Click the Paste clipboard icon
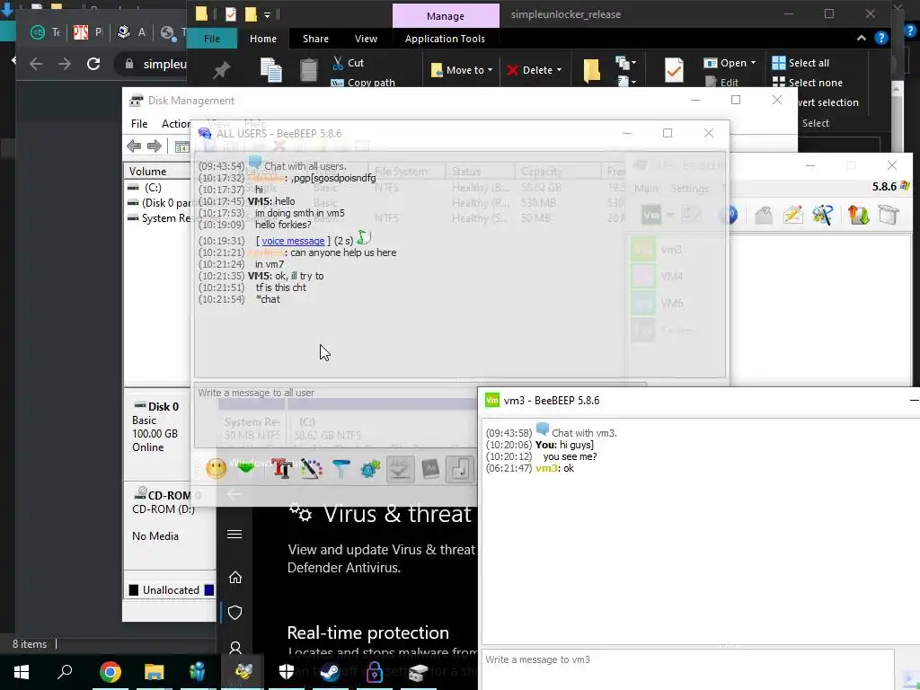 tap(309, 70)
